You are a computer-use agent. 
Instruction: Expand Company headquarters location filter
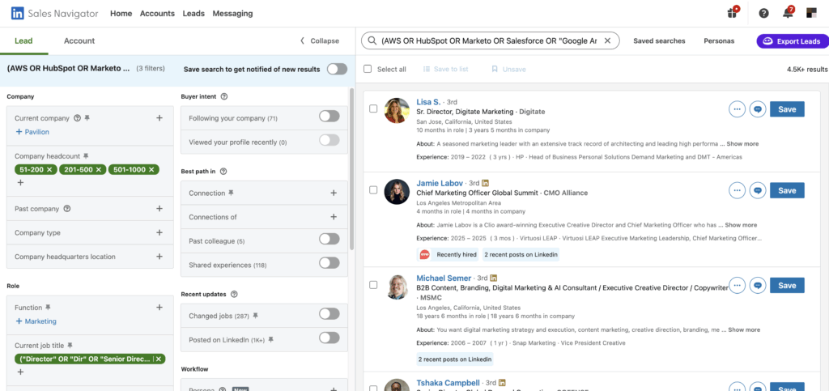[x=159, y=257]
